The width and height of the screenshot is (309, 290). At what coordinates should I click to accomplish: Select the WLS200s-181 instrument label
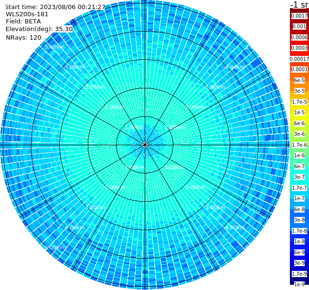[27, 14]
